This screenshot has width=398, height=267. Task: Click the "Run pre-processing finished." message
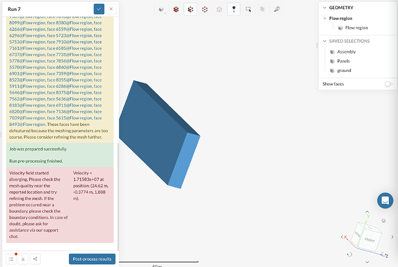pyautogui.click(x=36, y=161)
